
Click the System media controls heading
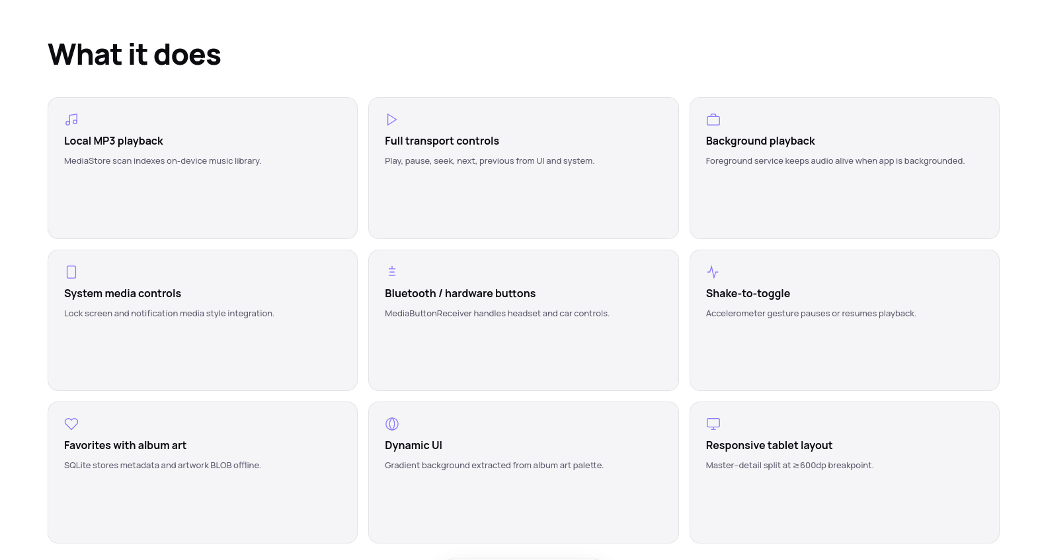click(122, 293)
